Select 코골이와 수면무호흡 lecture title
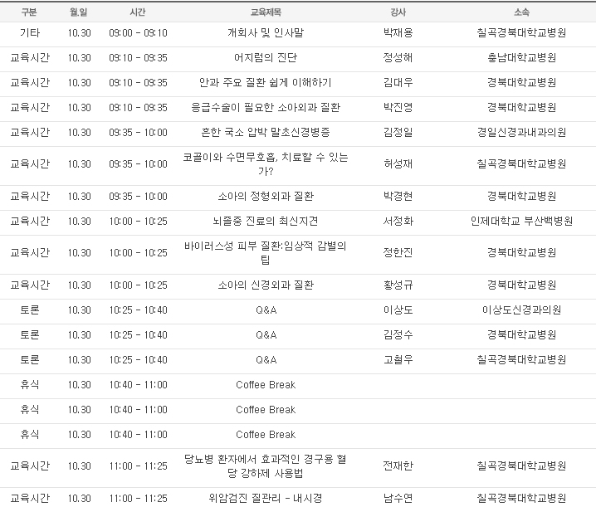 (266, 163)
